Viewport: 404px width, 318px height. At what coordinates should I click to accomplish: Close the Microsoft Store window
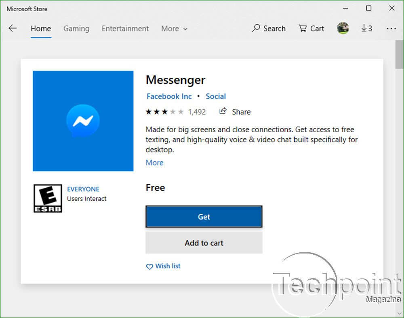[x=392, y=8]
